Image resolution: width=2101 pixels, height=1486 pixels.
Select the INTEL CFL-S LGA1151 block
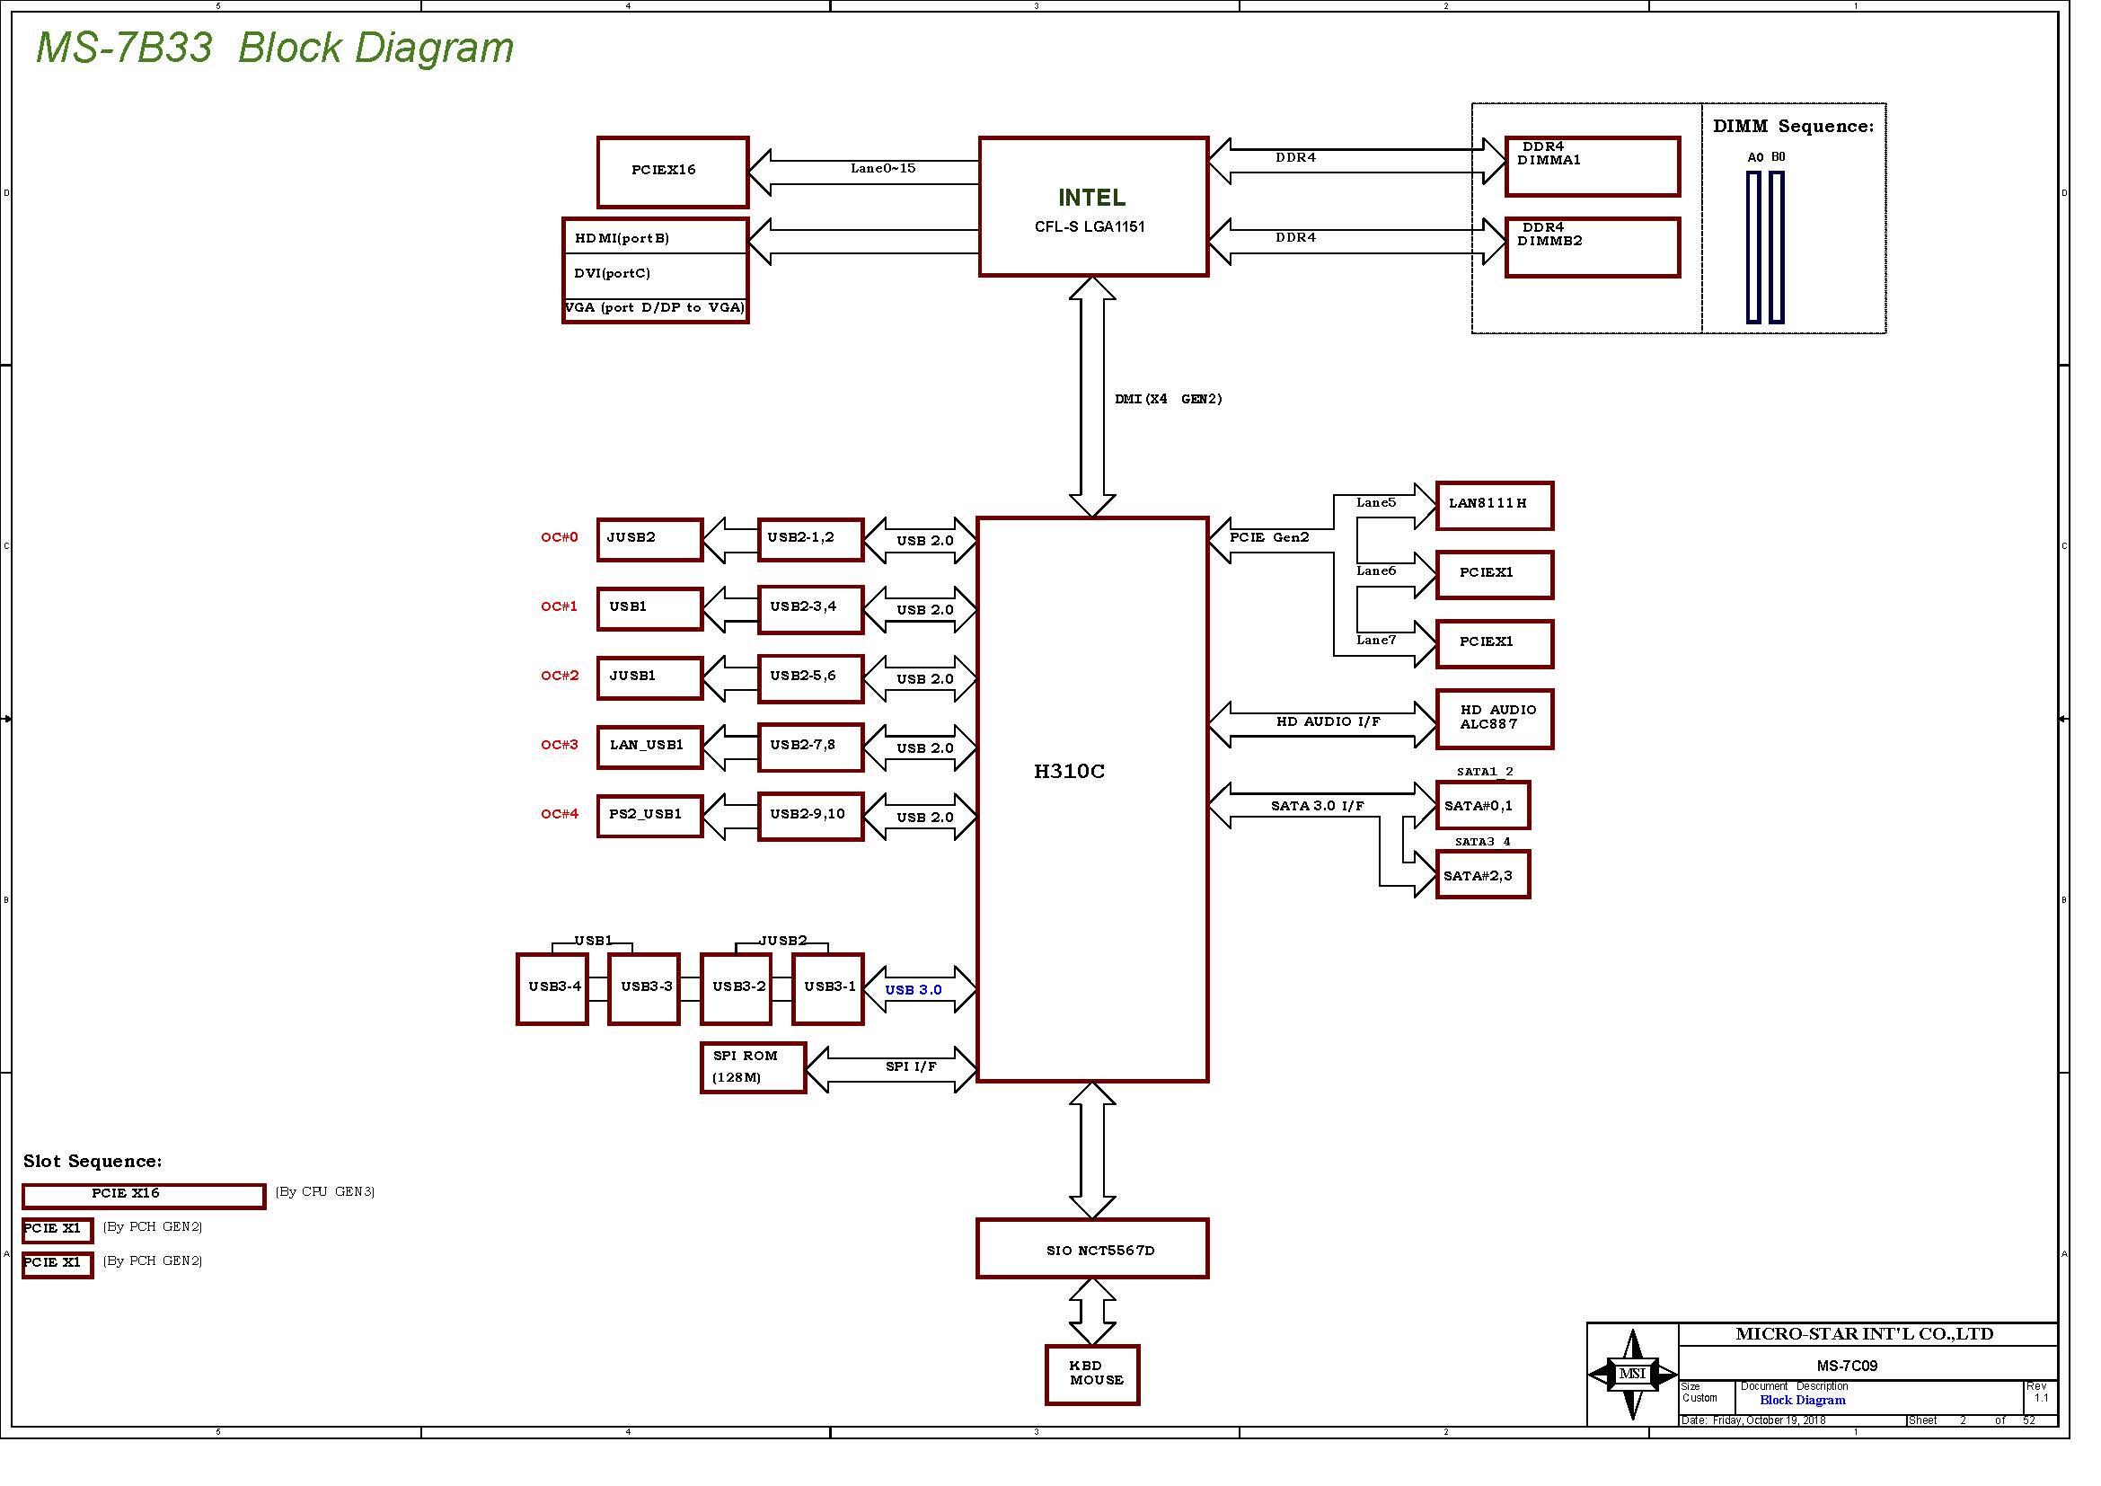[1092, 207]
